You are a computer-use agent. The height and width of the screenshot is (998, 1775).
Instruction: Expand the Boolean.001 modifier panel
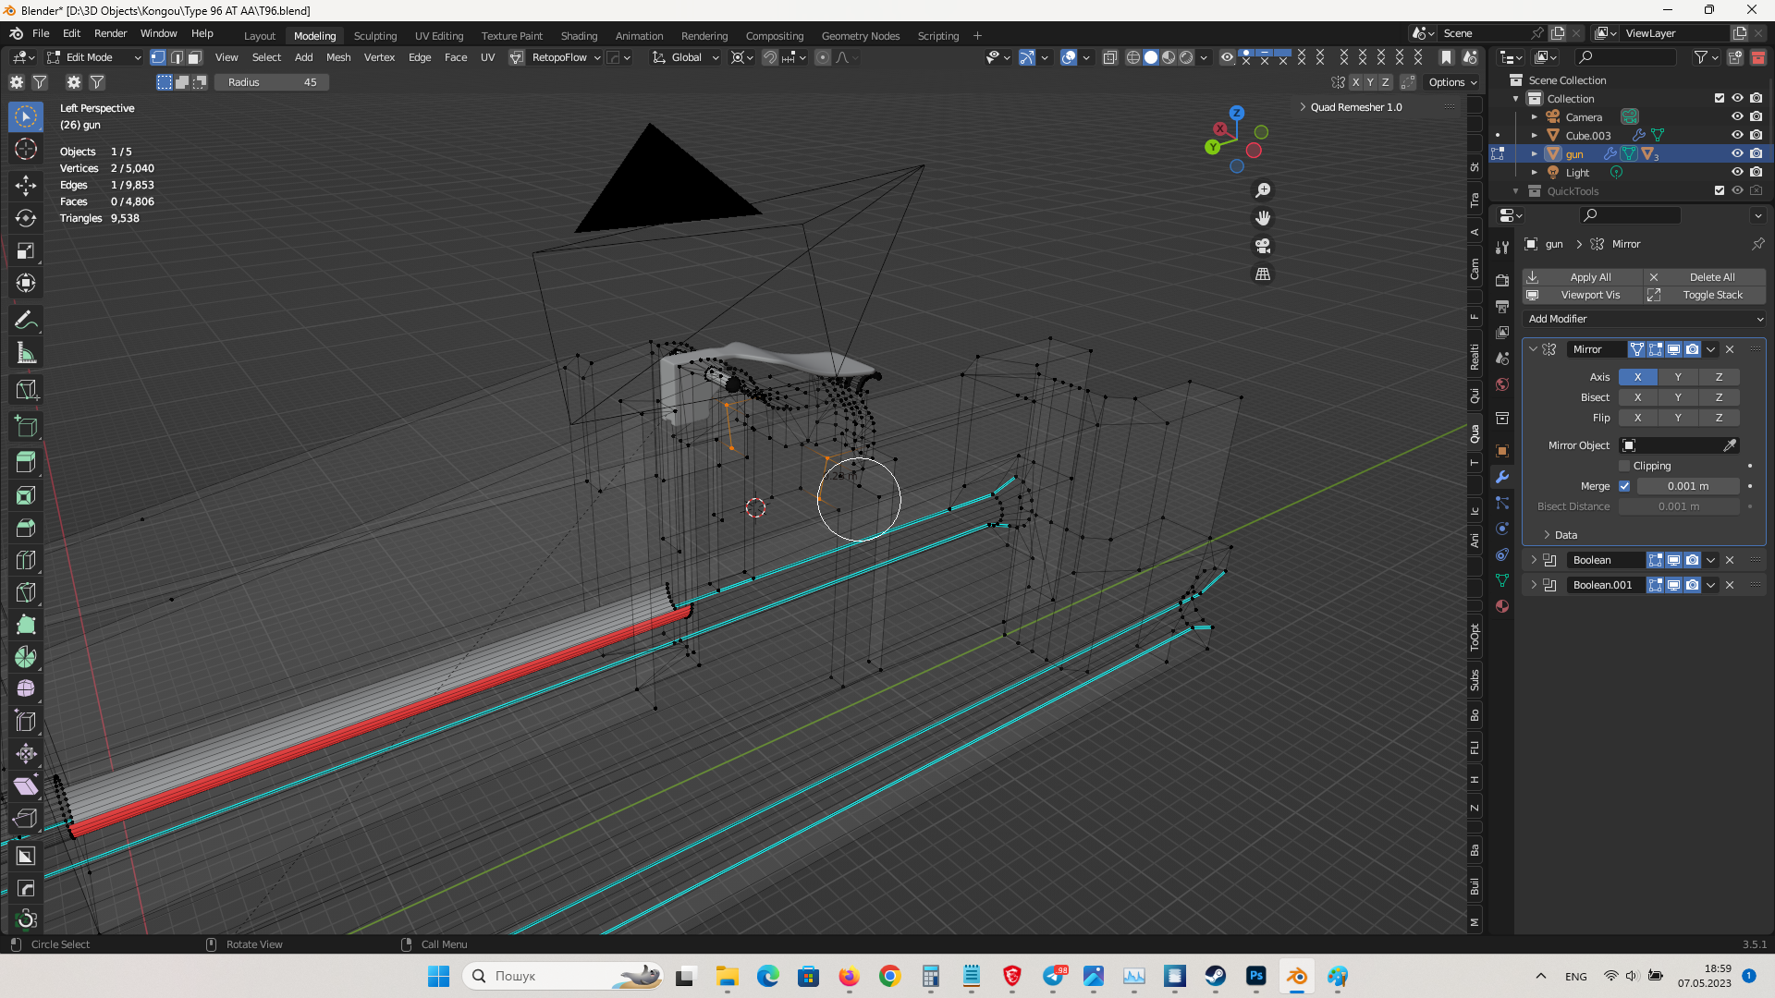coord(1534,585)
